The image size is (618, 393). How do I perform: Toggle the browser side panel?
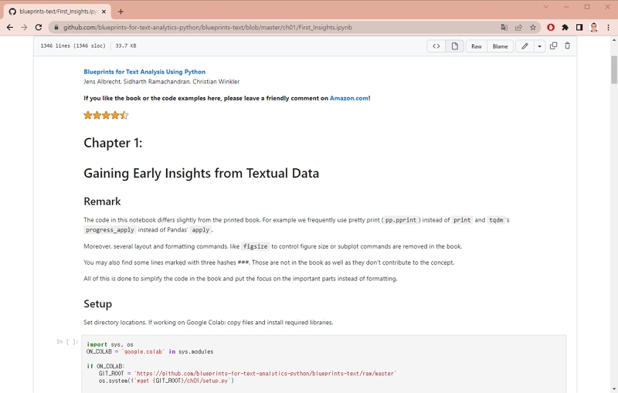[x=579, y=27]
